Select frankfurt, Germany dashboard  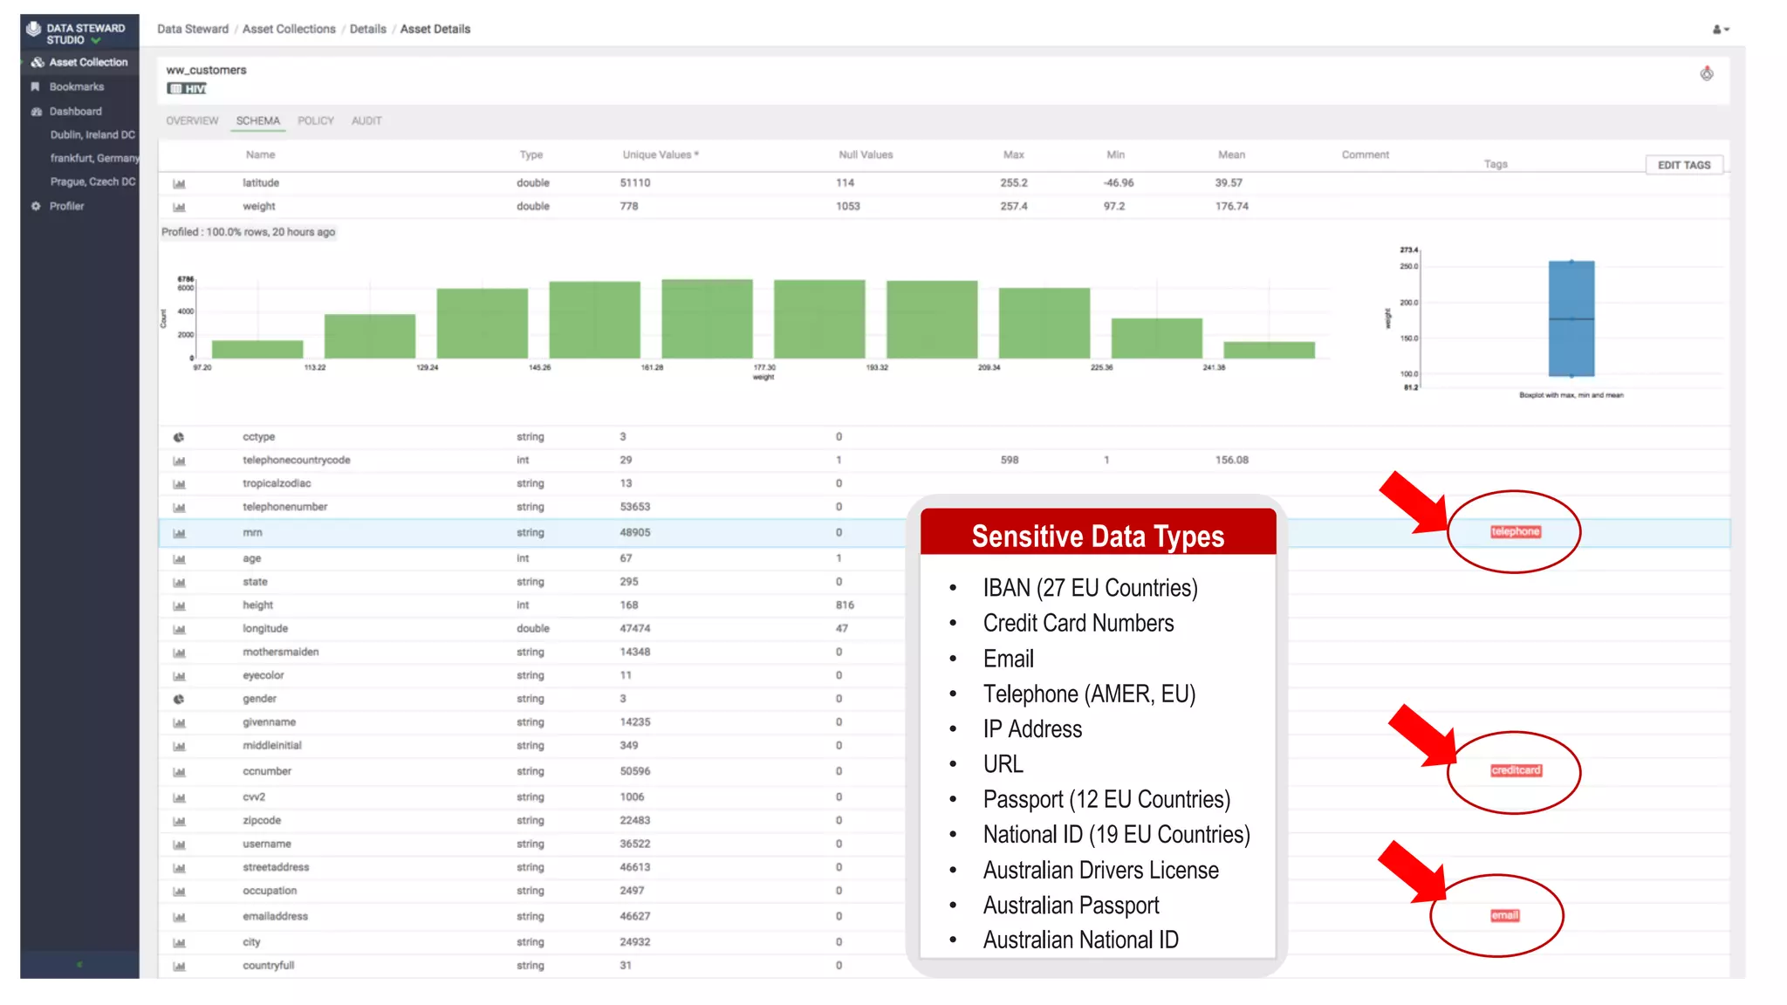[x=94, y=158]
